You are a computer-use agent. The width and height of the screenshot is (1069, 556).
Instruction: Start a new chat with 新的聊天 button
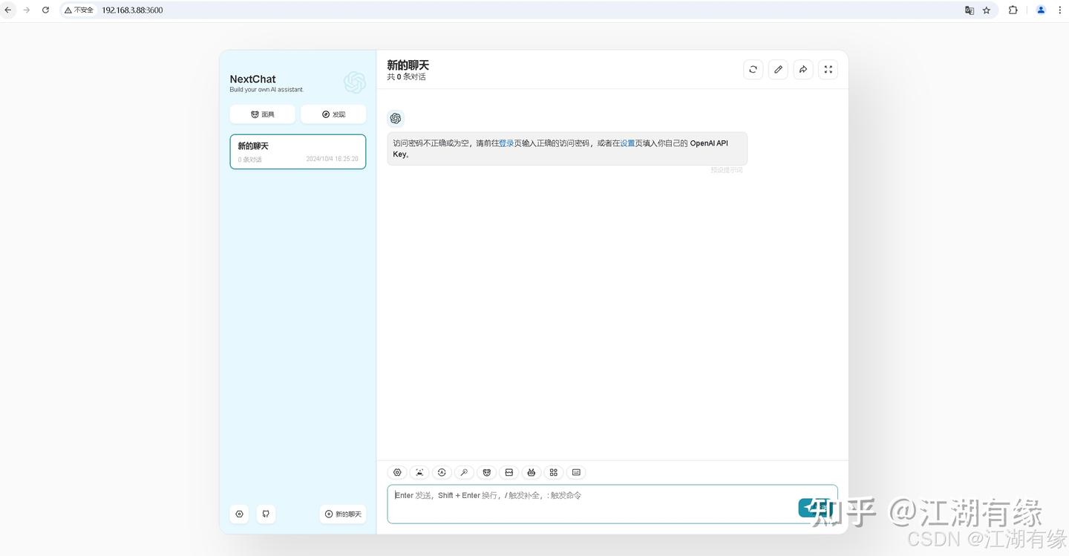tap(342, 514)
